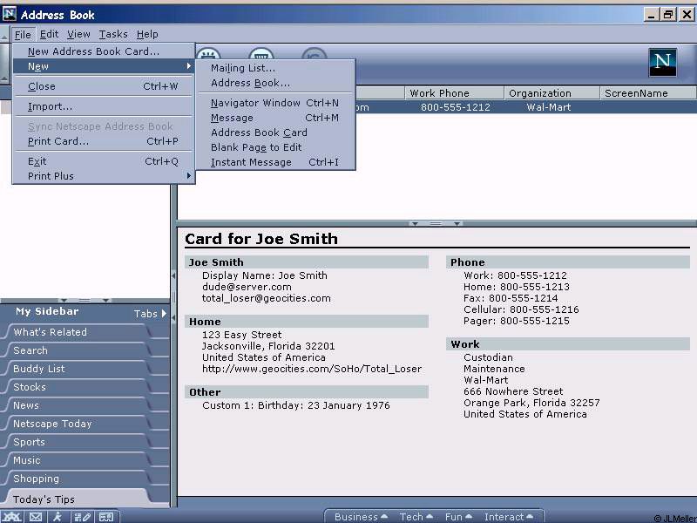Viewport: 697px width, 523px height.
Task: Select Address Book Card in the submenu
Action: (x=275, y=132)
